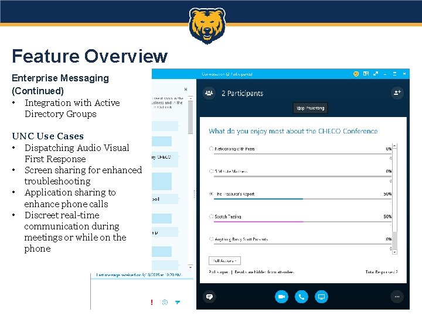The image size is (422, 316).
Task: Click Stop Presenting button
Action: (310, 108)
